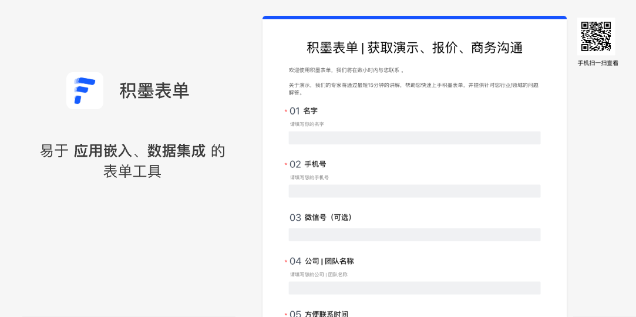This screenshot has width=636, height=317.
Task: Click the hint text 请填写您的手机号
Action: tap(309, 177)
